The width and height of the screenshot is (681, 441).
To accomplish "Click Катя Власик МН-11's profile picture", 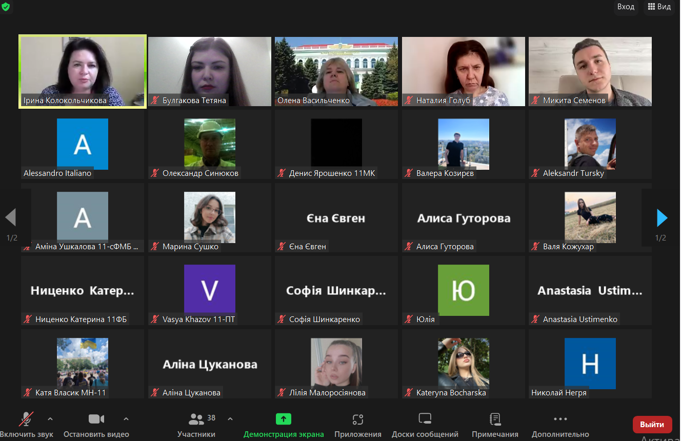I will click(83, 363).
